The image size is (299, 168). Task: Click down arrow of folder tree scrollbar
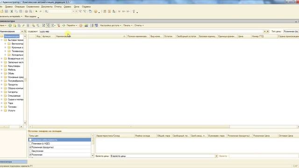25,123
